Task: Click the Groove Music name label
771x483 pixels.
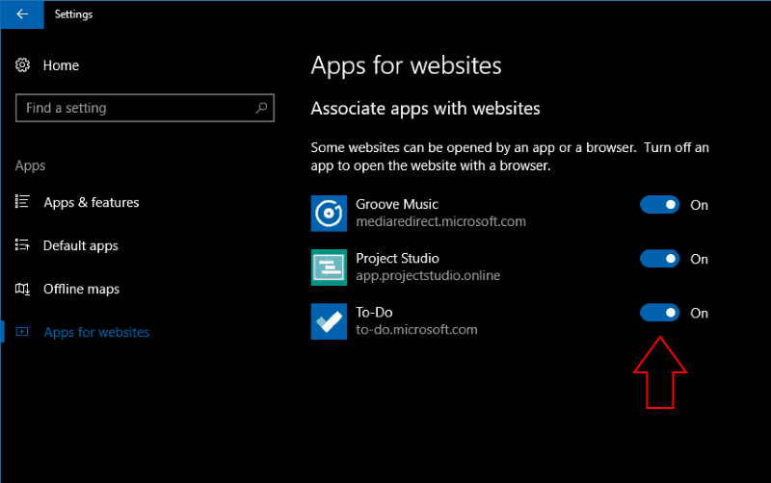Action: coord(397,204)
